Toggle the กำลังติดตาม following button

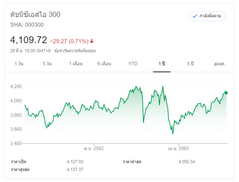207,16
